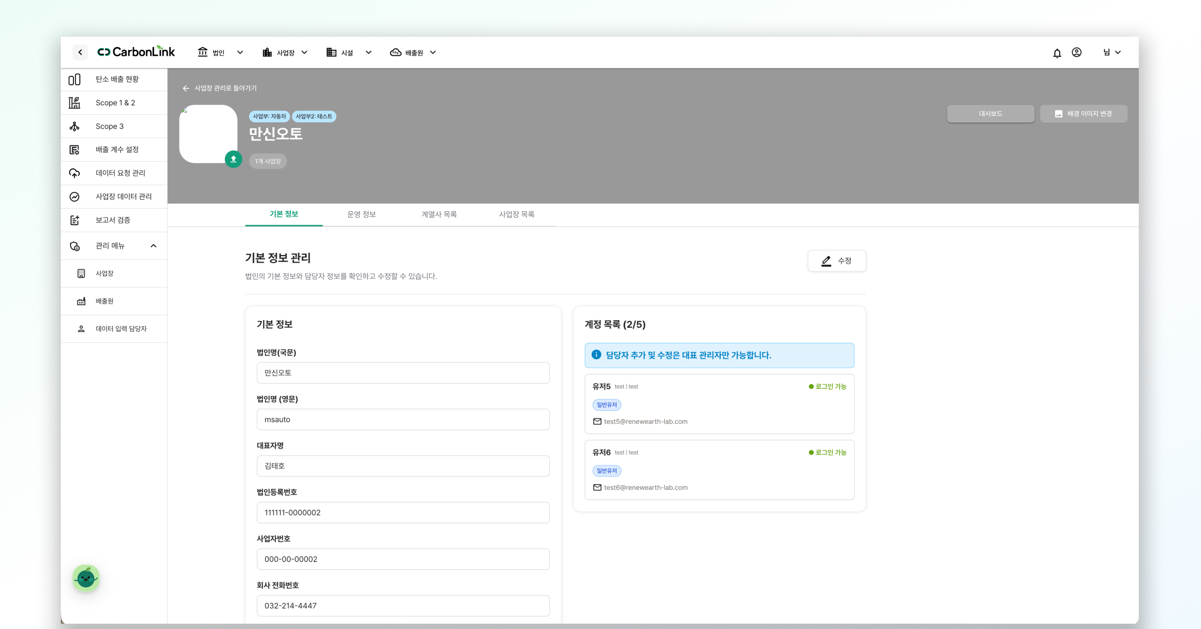Click the 일반유저 badge for 유저5
This screenshot has height=629, width=1201.
[x=607, y=405]
